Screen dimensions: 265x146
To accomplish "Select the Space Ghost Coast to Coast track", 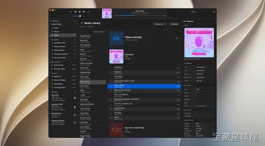I will 144,82.
